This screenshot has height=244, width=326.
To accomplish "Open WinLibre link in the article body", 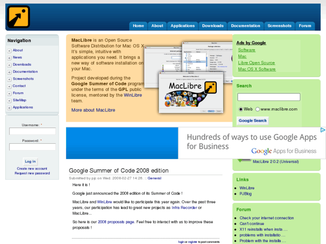I will coord(104,202).
